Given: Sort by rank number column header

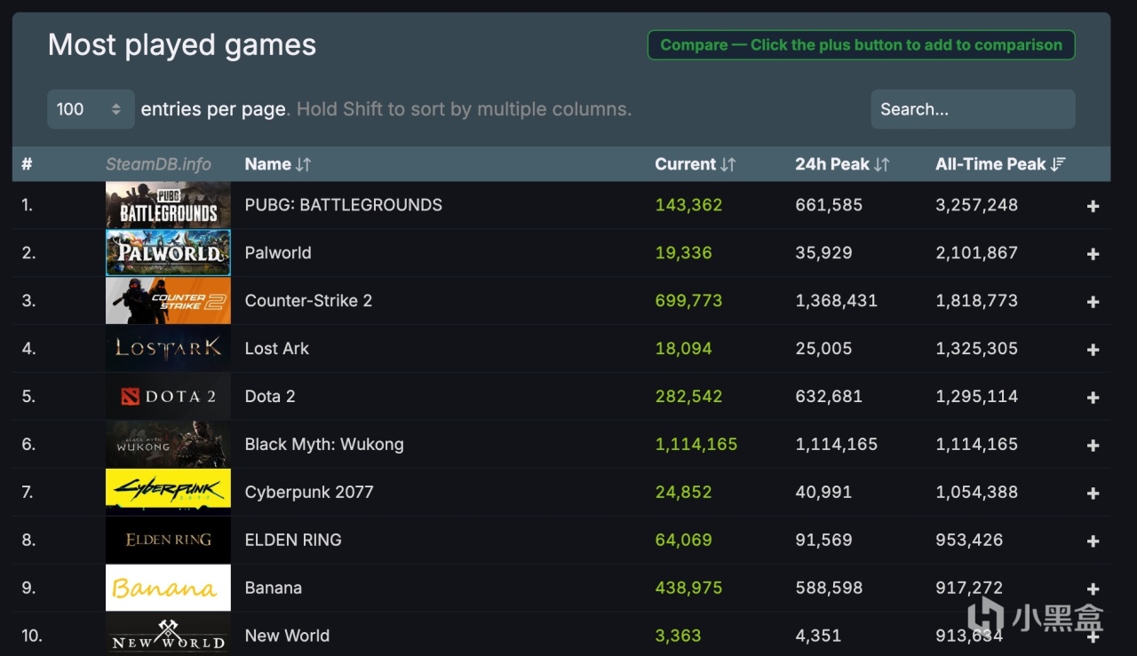Looking at the screenshot, I should click(x=27, y=164).
